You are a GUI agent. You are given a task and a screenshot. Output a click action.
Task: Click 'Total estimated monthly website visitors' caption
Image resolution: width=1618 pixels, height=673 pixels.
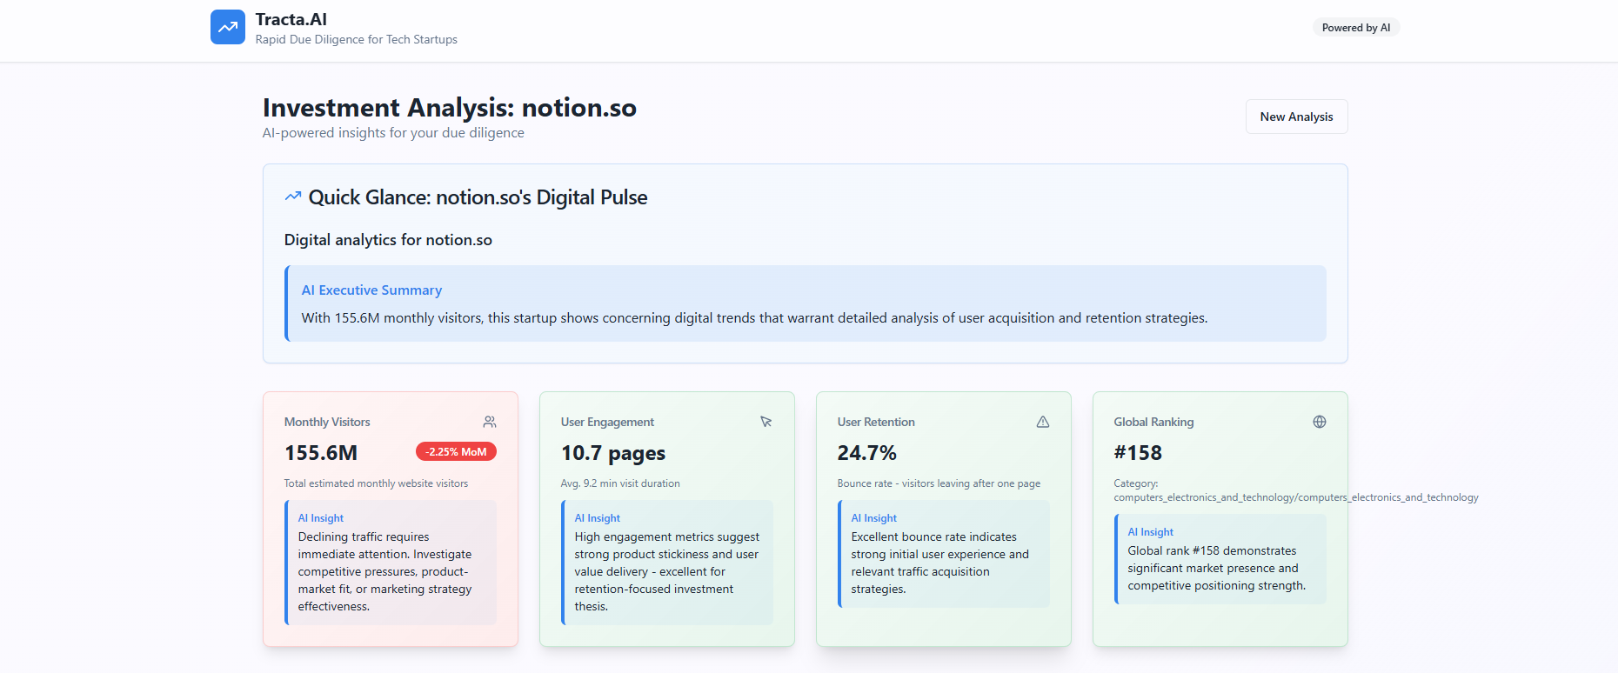pos(376,483)
